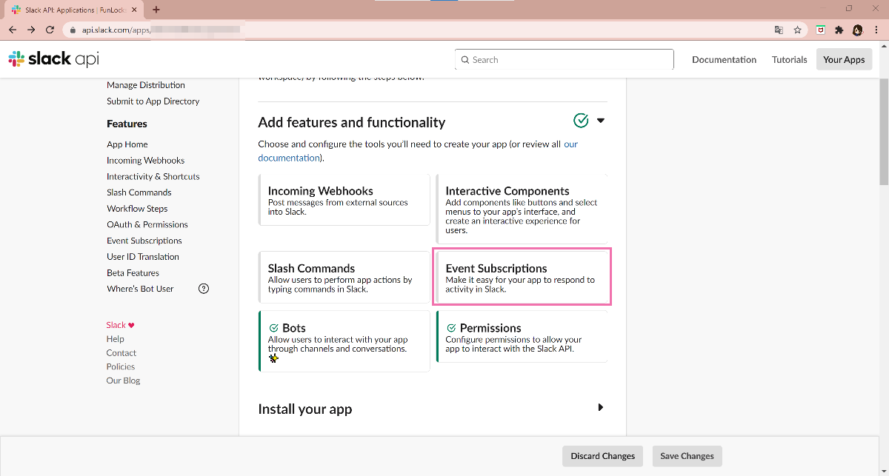The height and width of the screenshot is (476, 889).
Task: Click the checkmark icon on Bots card
Action: 273,328
